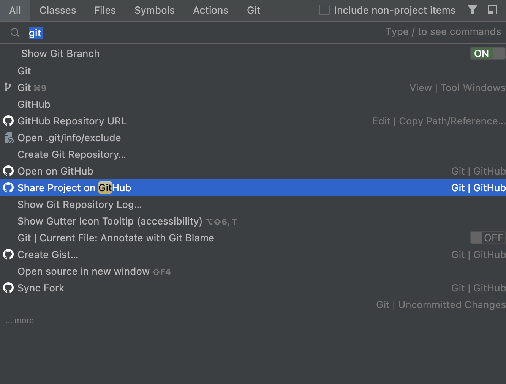Screen dimensions: 506x384
Task: Select Open on GitHub entry
Action: pos(253,171)
